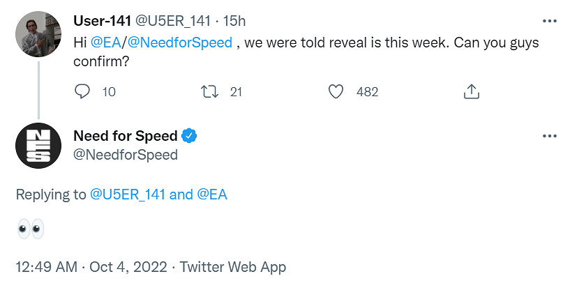
Task: Open @U5ER_141 in Replying to line
Action: (x=128, y=194)
